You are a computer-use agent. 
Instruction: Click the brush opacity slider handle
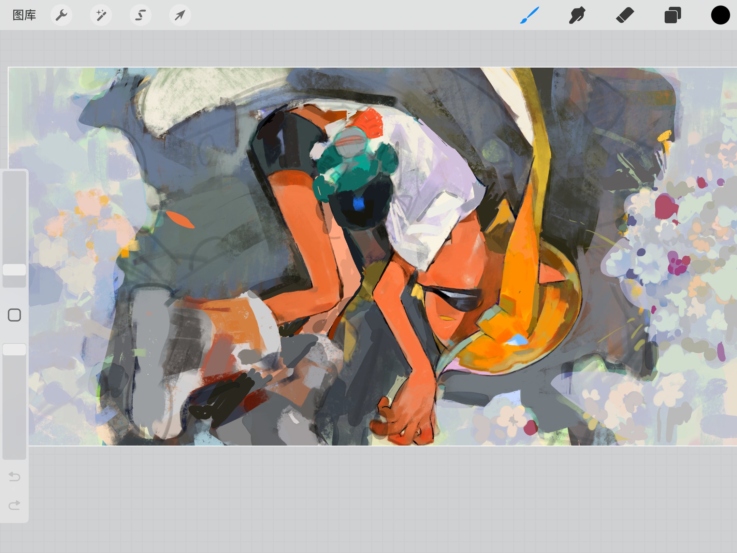14,350
